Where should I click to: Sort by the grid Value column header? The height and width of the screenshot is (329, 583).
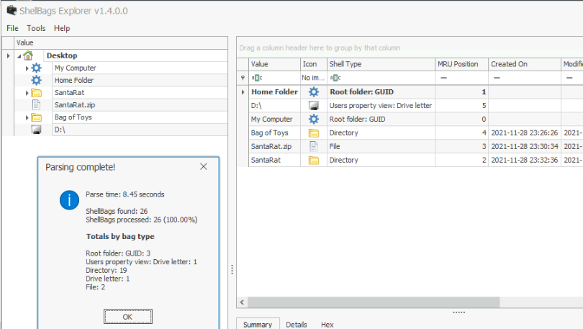point(274,64)
